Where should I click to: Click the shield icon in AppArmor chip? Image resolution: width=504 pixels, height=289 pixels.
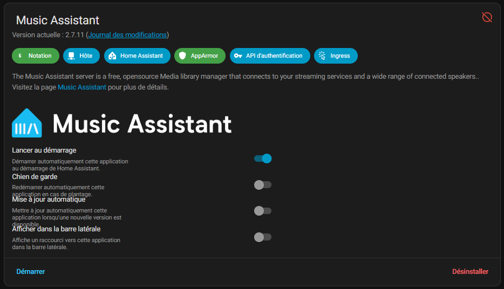[182, 56]
